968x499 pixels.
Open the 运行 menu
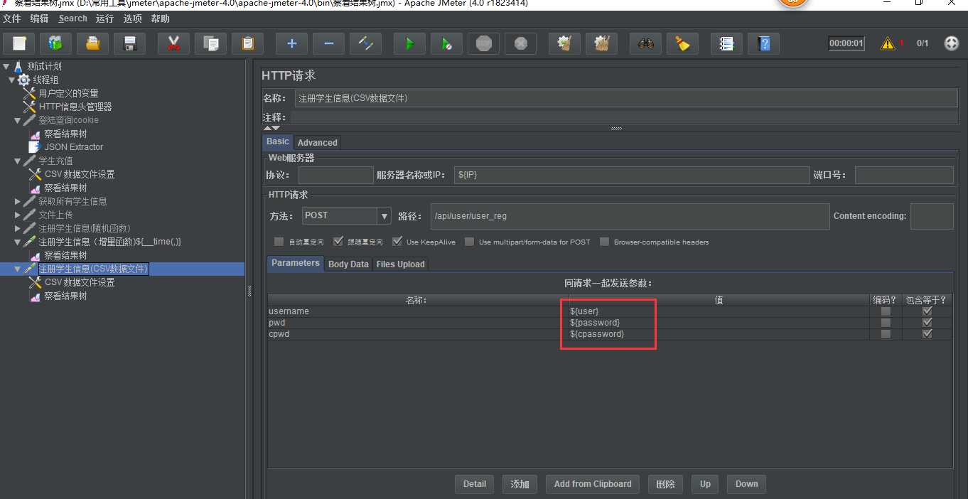click(104, 18)
